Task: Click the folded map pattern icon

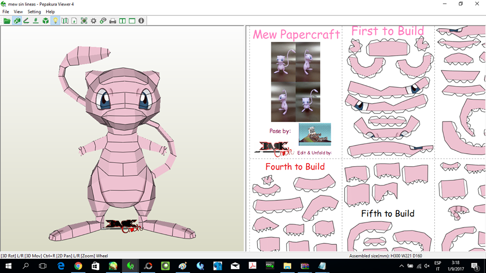Action: coord(65,21)
